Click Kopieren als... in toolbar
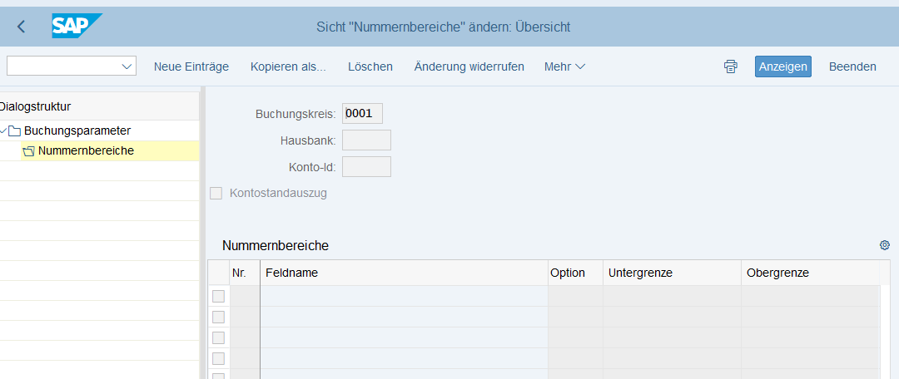The height and width of the screenshot is (379, 899). [x=288, y=66]
